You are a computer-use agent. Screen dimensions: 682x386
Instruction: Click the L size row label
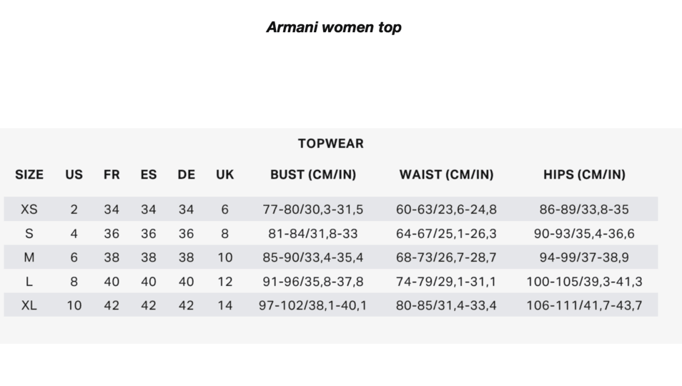tap(29, 282)
